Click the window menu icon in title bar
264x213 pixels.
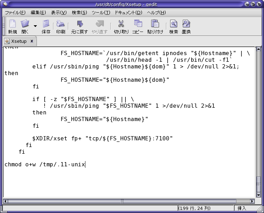5,4
